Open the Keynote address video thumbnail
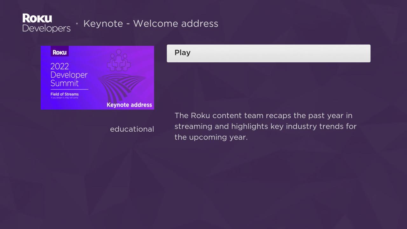The height and width of the screenshot is (229, 407). pyautogui.click(x=97, y=78)
